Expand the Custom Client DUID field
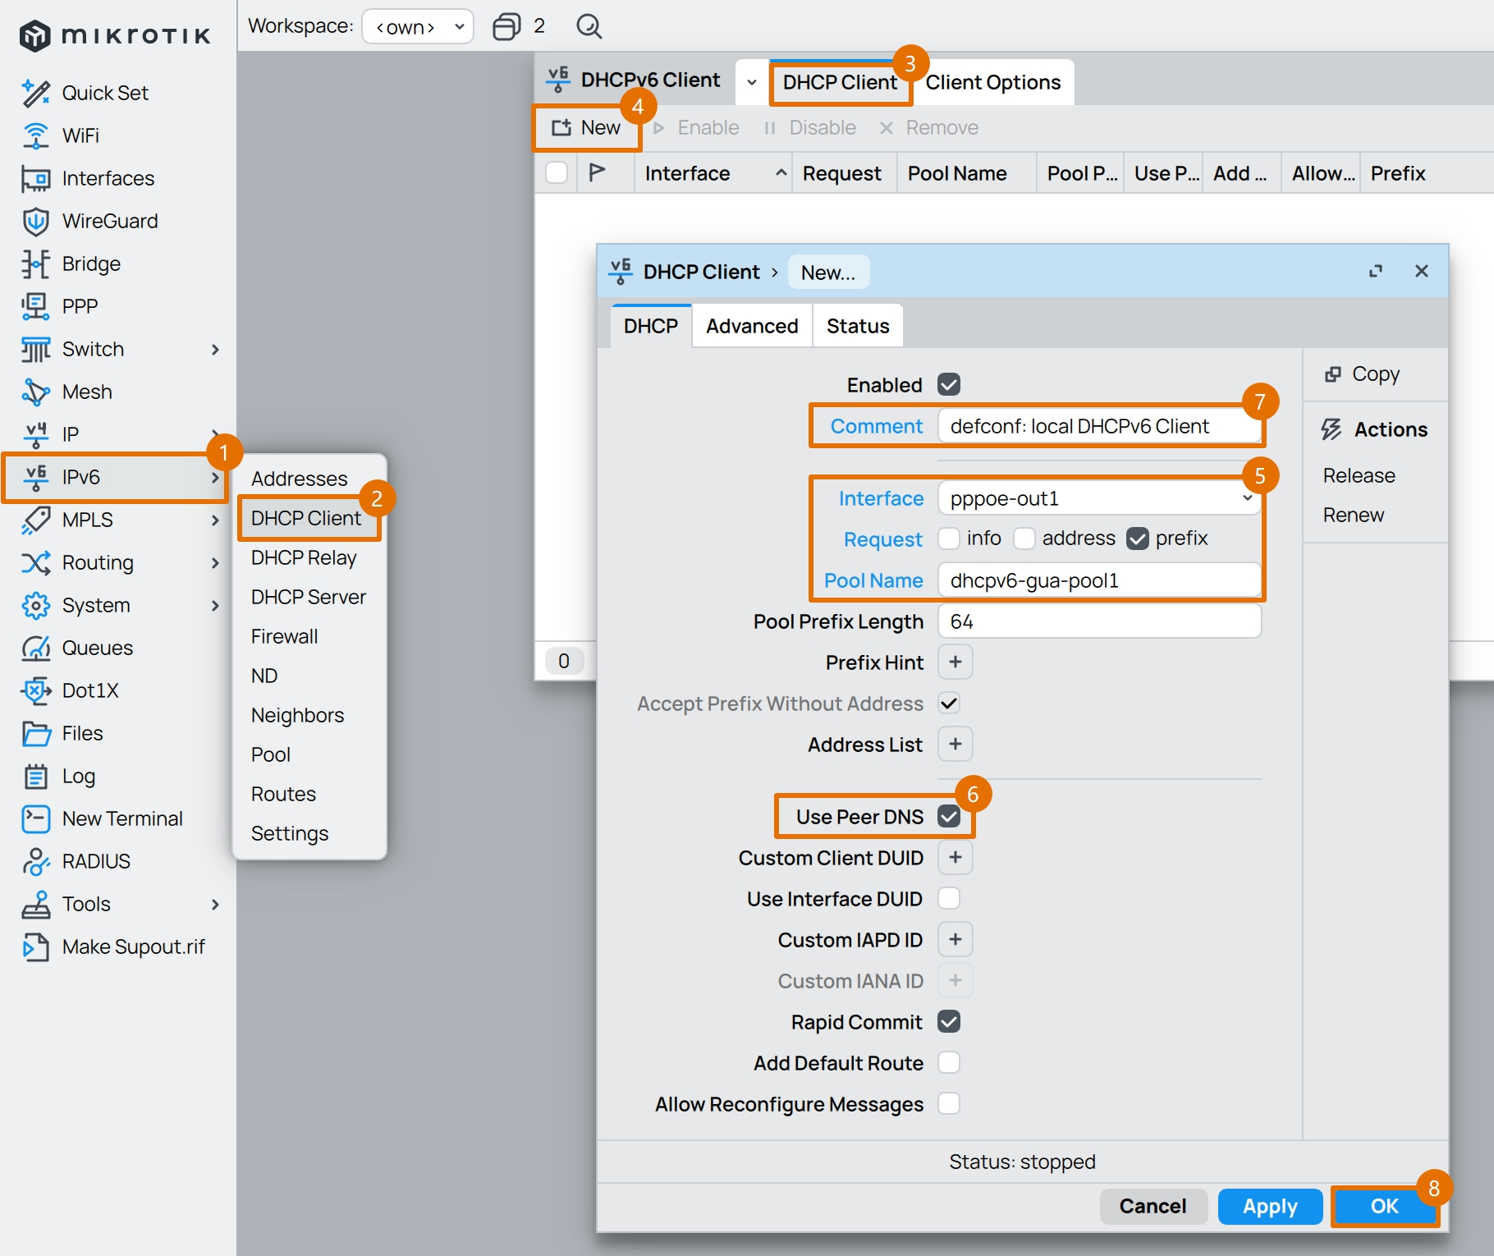The image size is (1494, 1256). [x=956, y=857]
